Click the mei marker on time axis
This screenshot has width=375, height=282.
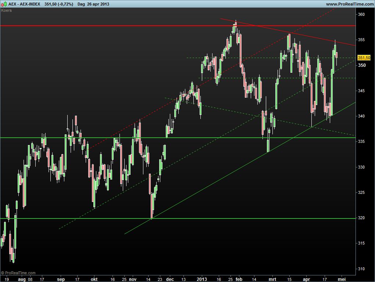click(342, 279)
